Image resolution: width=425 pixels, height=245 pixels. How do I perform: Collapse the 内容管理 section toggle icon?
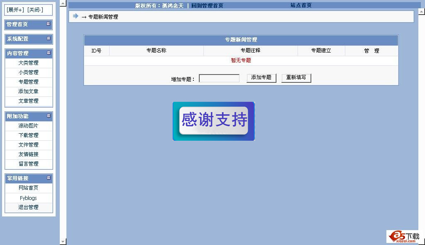pyautogui.click(x=49, y=53)
